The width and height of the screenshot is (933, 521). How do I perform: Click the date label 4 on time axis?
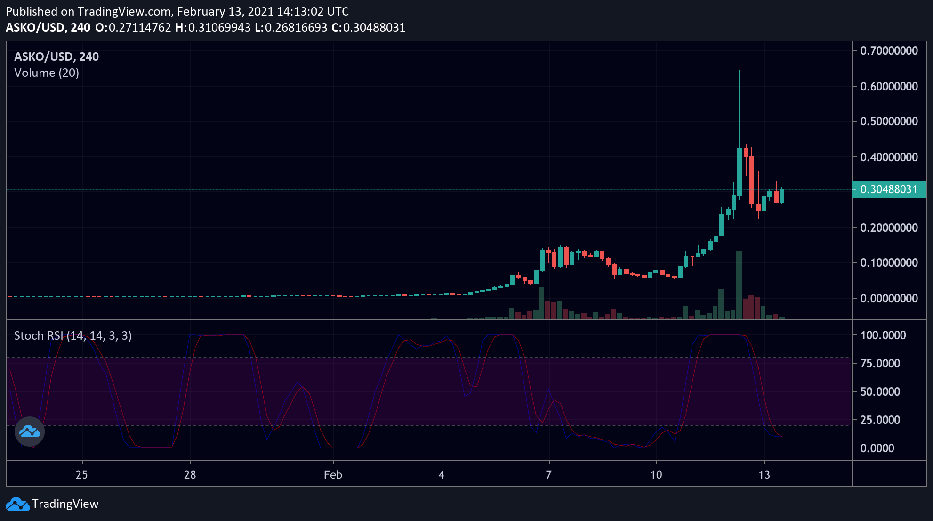coord(442,475)
